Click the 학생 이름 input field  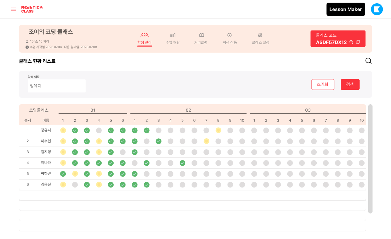tap(56, 86)
